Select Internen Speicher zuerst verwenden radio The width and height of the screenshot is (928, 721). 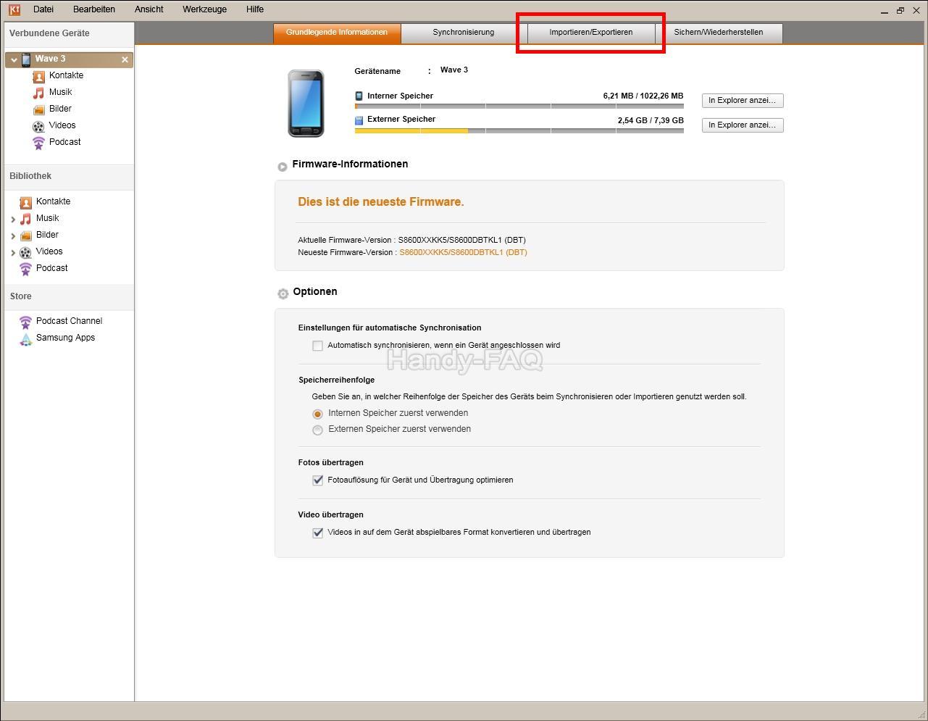coord(317,414)
